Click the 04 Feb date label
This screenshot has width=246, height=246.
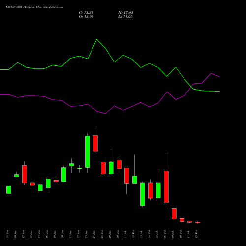pos(150,234)
